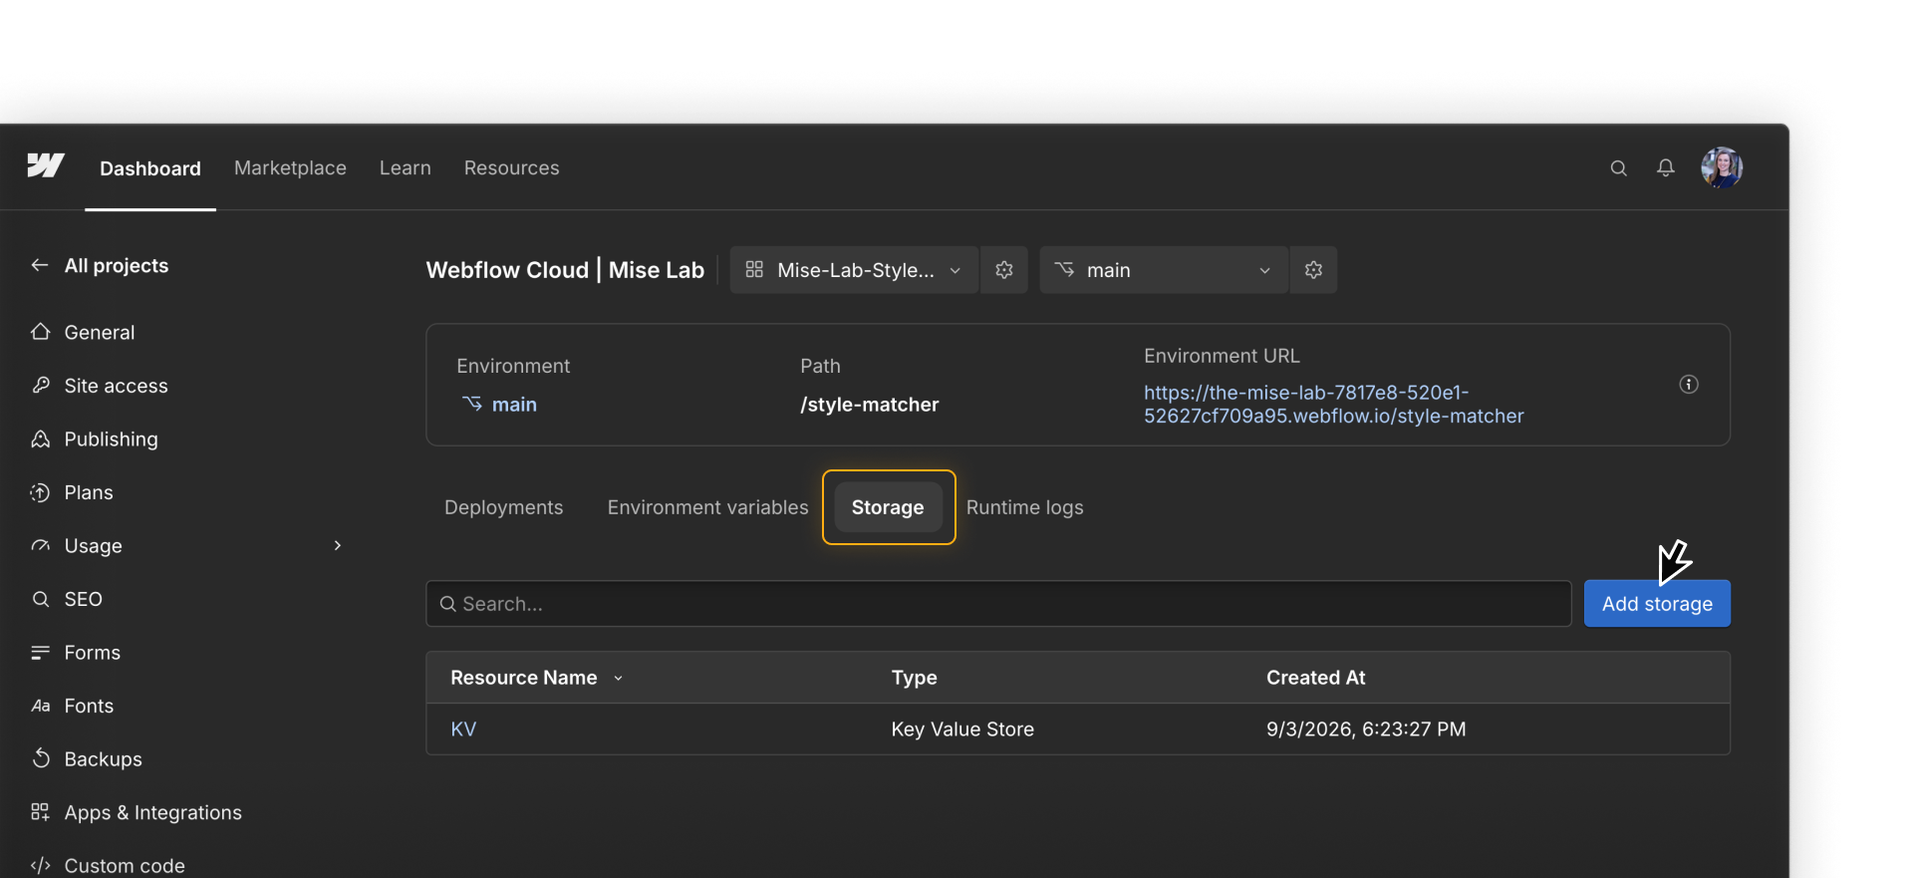The height and width of the screenshot is (878, 1913).
Task: Select the Storage tab
Action: point(888,507)
